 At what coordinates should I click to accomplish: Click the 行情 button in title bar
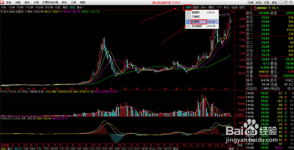[250, 2]
